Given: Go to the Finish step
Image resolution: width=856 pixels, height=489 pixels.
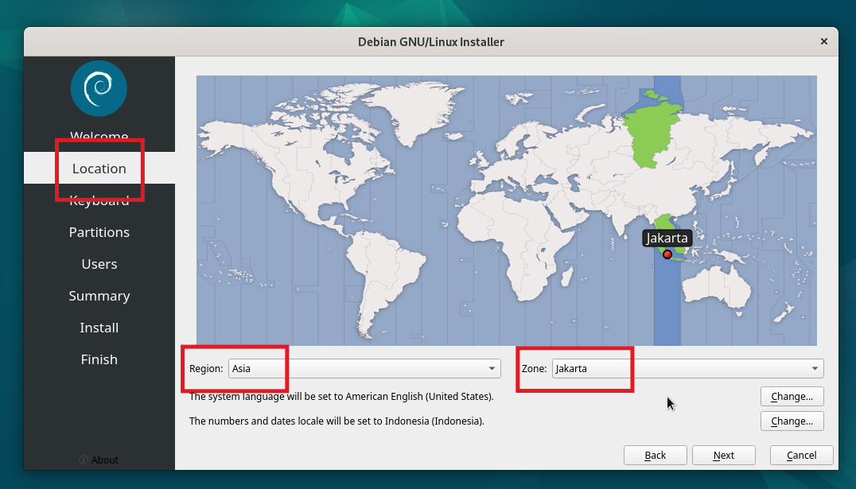Looking at the screenshot, I should click(x=99, y=359).
